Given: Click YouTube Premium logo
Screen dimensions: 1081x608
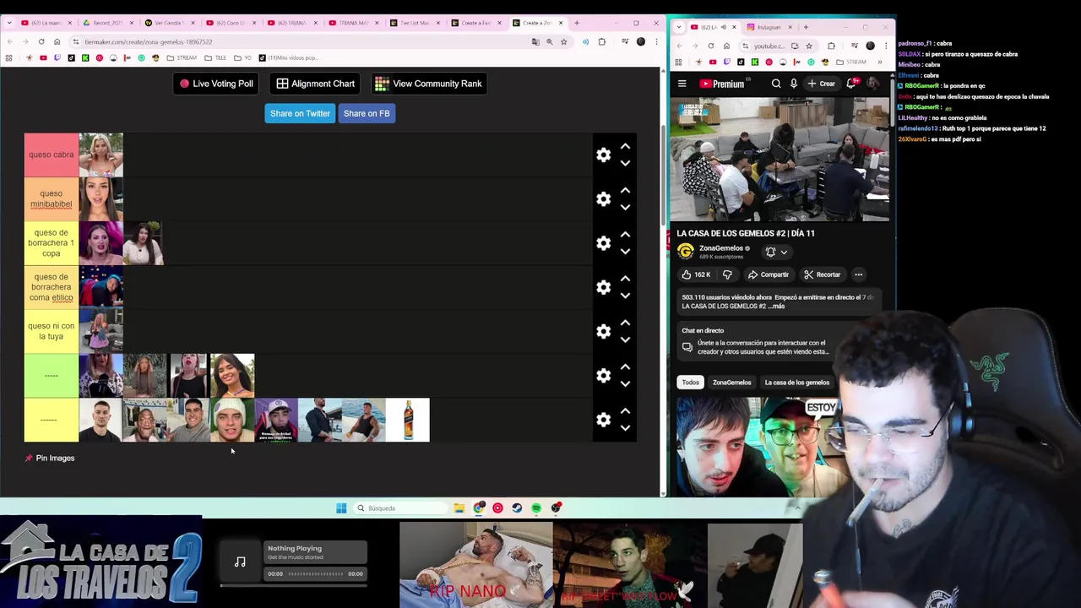Looking at the screenshot, I should (x=722, y=84).
